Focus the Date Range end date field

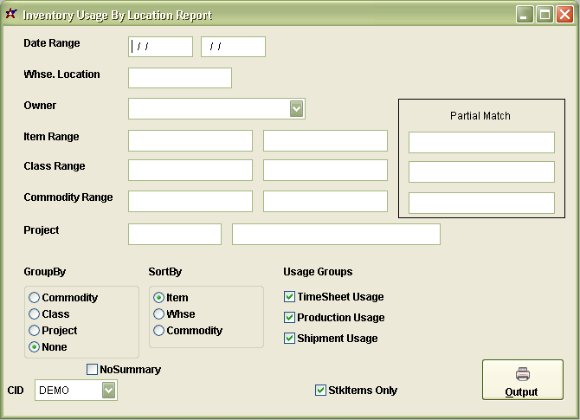(233, 47)
